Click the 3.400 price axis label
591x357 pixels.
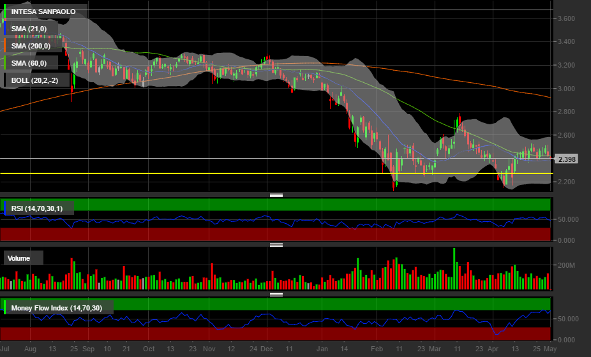[566, 42]
